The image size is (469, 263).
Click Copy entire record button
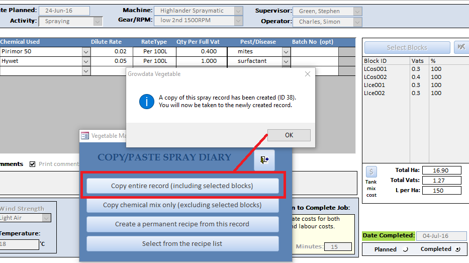tap(182, 186)
